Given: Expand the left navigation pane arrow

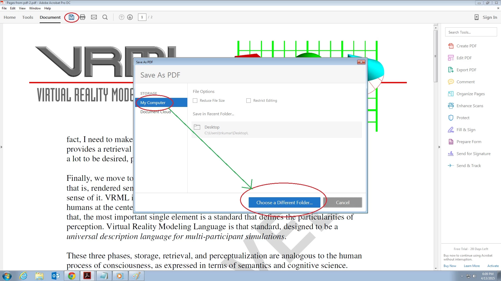Looking at the screenshot, I should (2, 147).
